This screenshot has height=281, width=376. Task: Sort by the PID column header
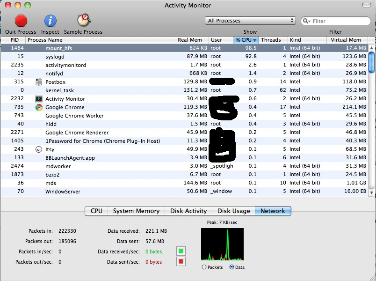point(13,40)
